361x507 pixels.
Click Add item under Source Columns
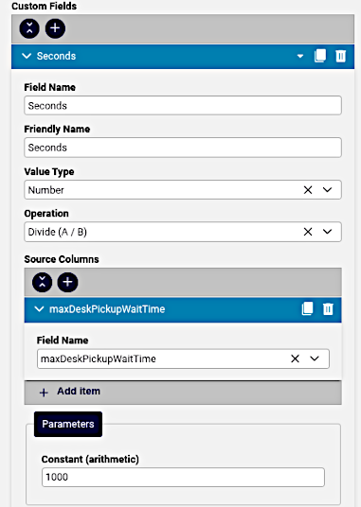(183, 393)
